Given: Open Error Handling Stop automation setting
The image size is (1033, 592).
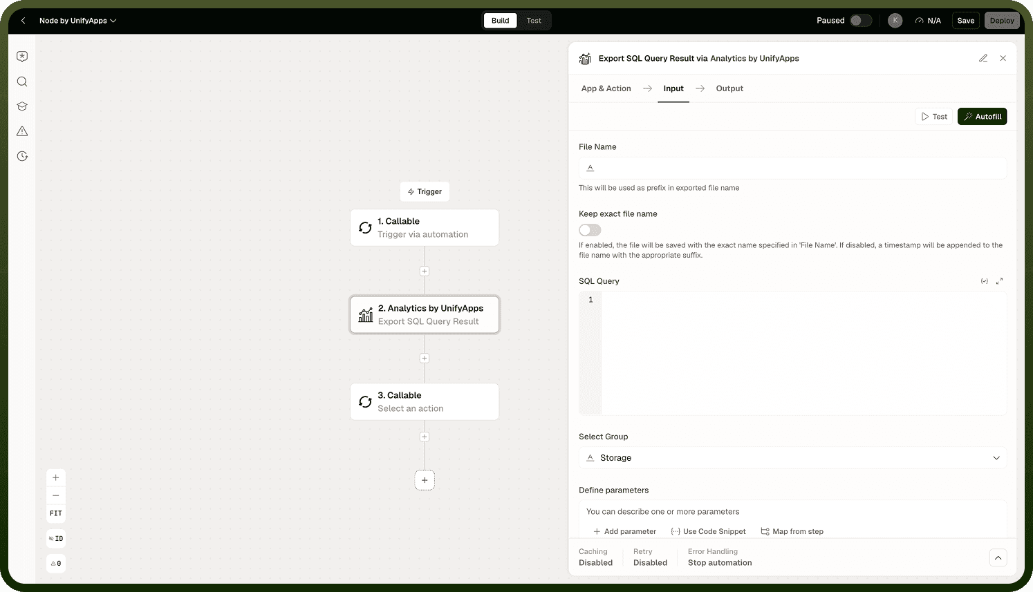Looking at the screenshot, I should [x=720, y=557].
